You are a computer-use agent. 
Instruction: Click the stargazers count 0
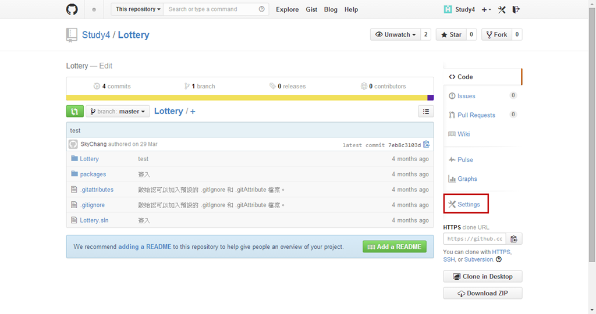pyautogui.click(x=471, y=34)
